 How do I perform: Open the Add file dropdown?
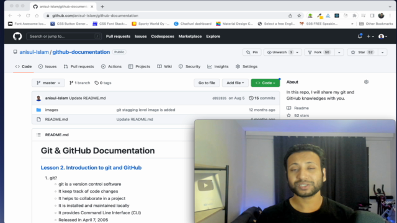(x=235, y=83)
